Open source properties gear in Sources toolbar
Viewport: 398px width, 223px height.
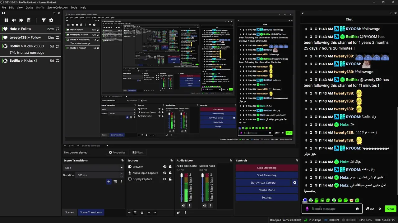(x=142, y=213)
